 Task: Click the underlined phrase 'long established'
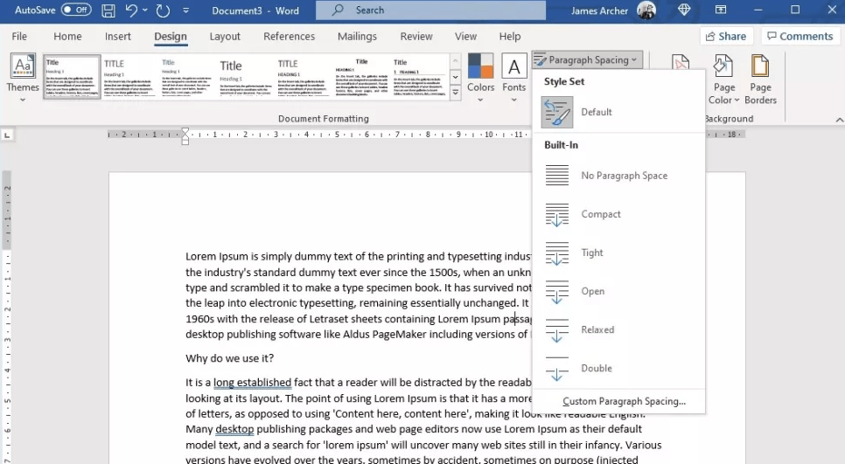[x=252, y=383]
